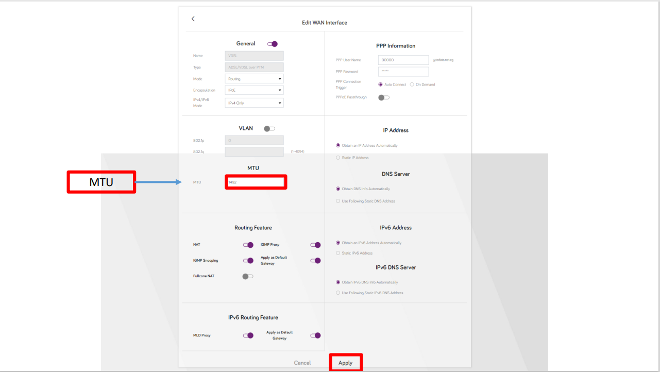Open the IPv4/IPv6 Mode dropdown
660x372 pixels.
pyautogui.click(x=255, y=103)
